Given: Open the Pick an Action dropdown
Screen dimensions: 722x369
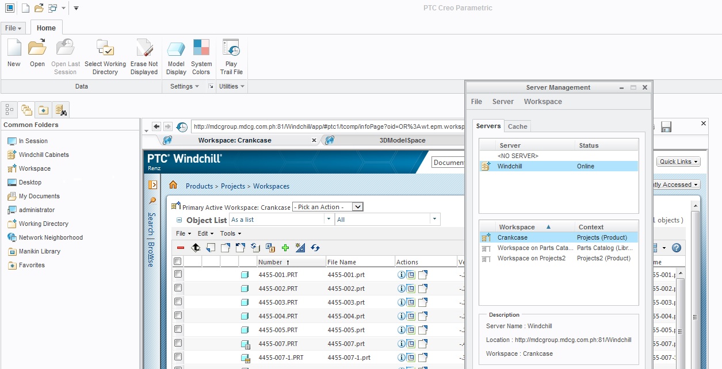Looking at the screenshot, I should [328, 207].
